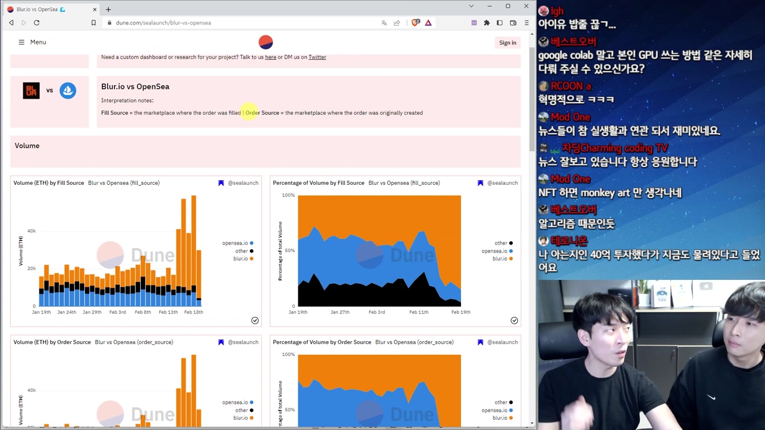
Task: Toggle blur.io legend in Volume by Fill Source
Action: pyautogui.click(x=244, y=259)
